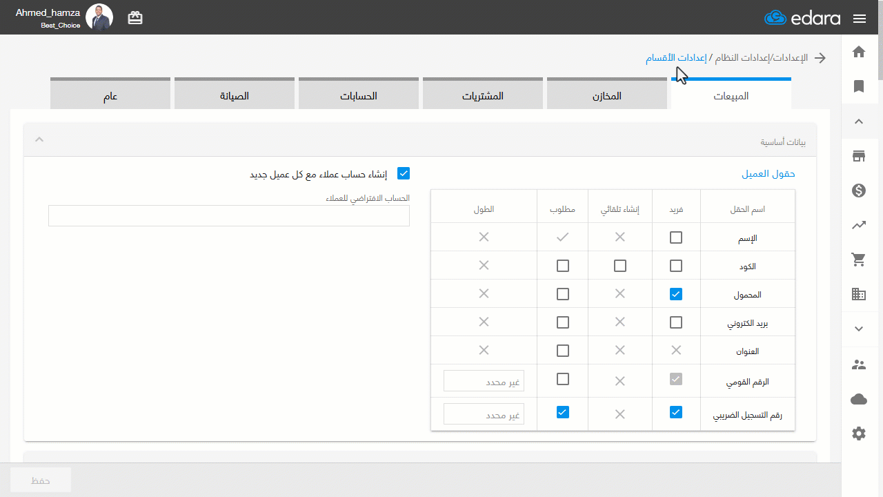Screen dimensions: 883x497
Task: Check مطلوب for الكود row
Action: coord(563,266)
